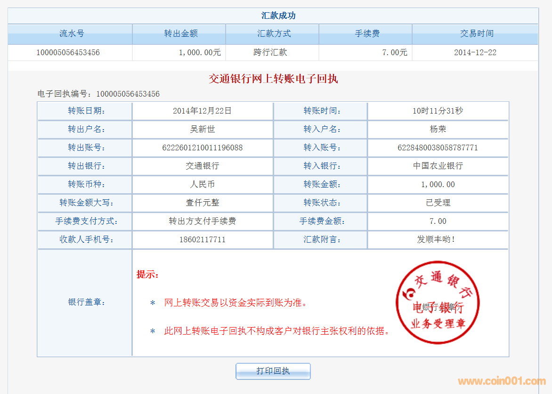Click the 打印回执 print receipt button
552x394 pixels.
[273, 371]
